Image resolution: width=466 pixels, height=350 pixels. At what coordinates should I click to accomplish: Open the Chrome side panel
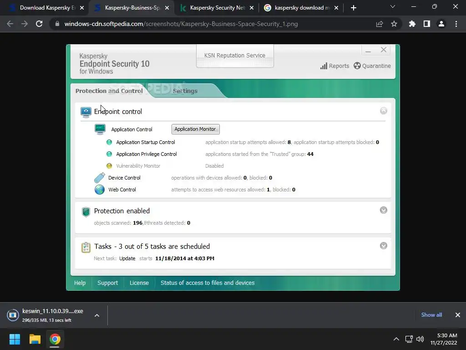pyautogui.click(x=427, y=24)
